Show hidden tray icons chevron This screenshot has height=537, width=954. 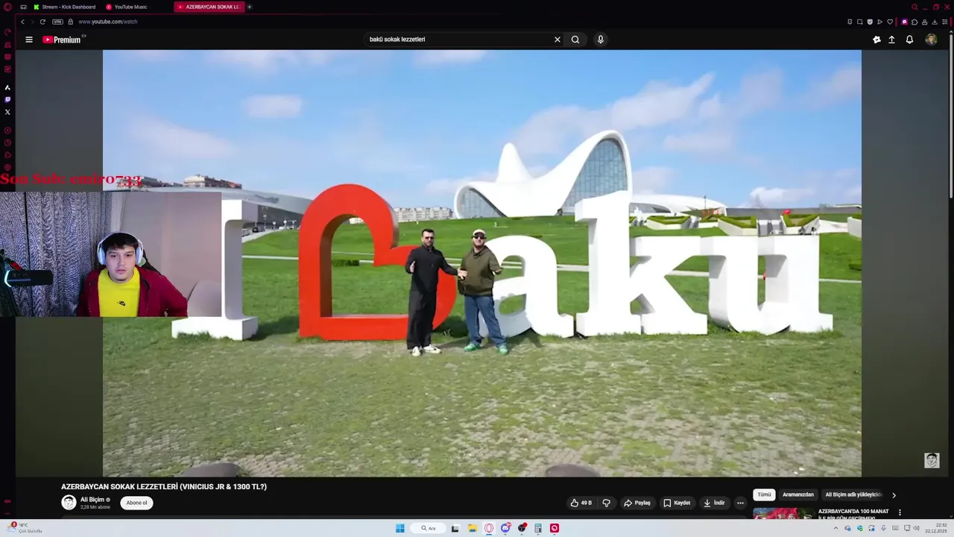click(x=835, y=528)
